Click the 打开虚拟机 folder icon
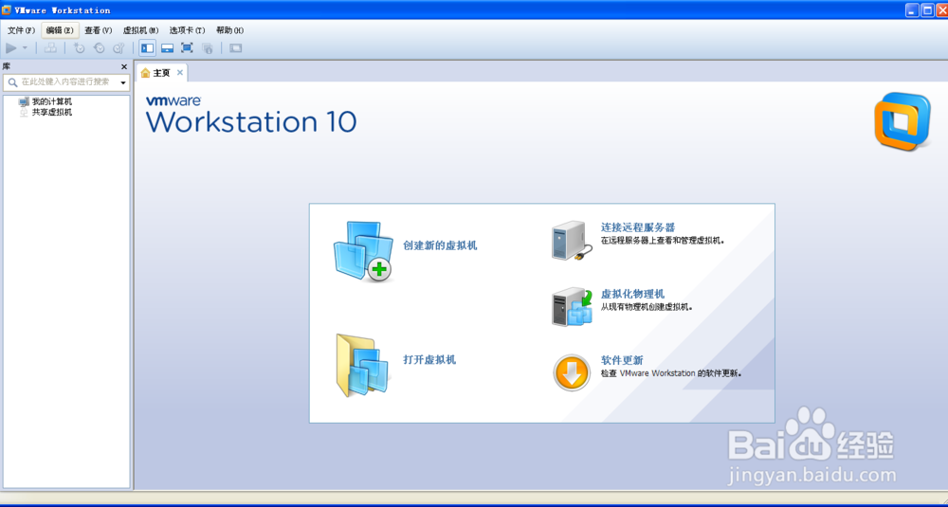The height and width of the screenshot is (507, 948). [x=363, y=366]
